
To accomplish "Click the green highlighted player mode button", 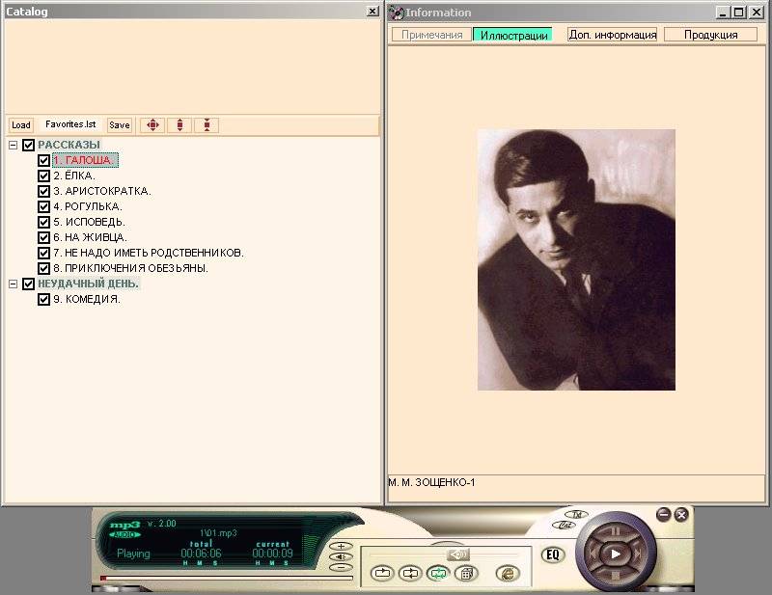I will coord(437,573).
